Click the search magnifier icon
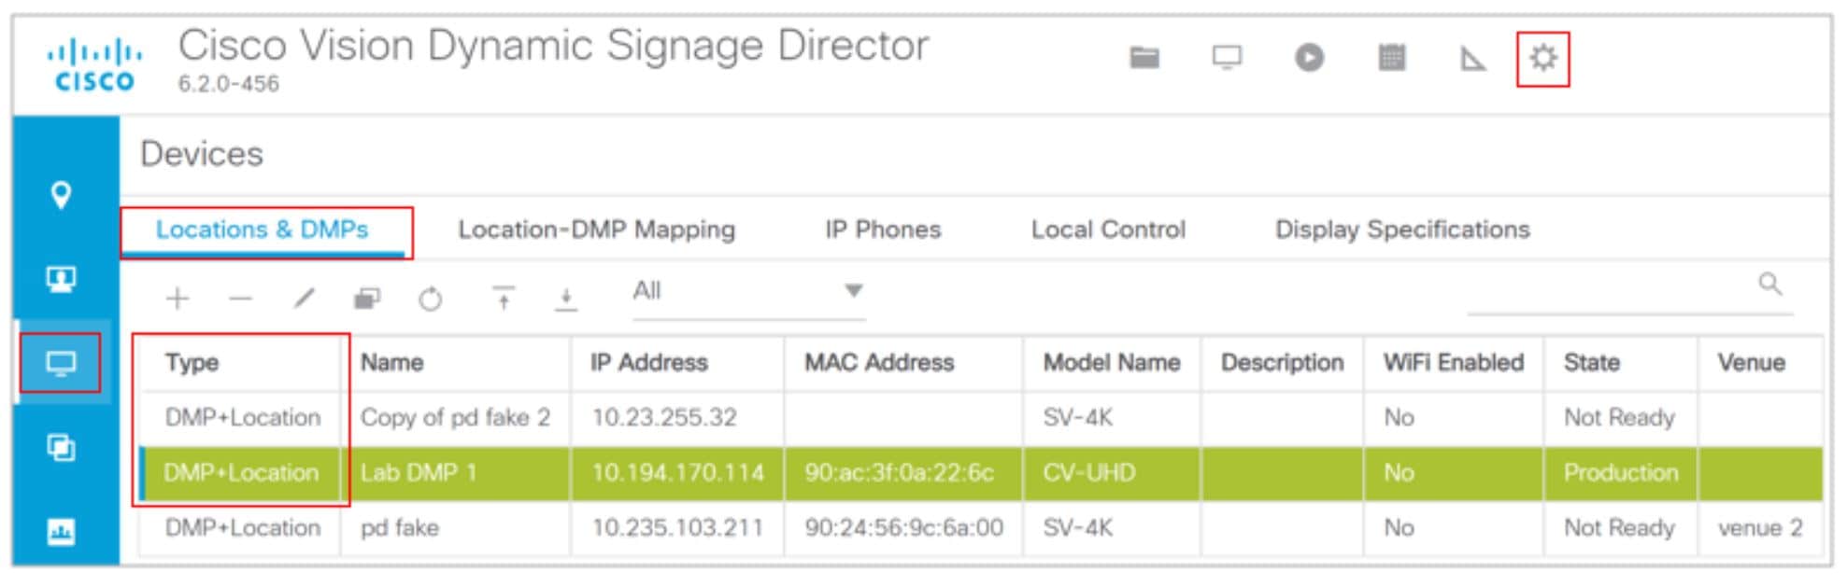Viewport: 1847px width, 586px height. click(1769, 285)
